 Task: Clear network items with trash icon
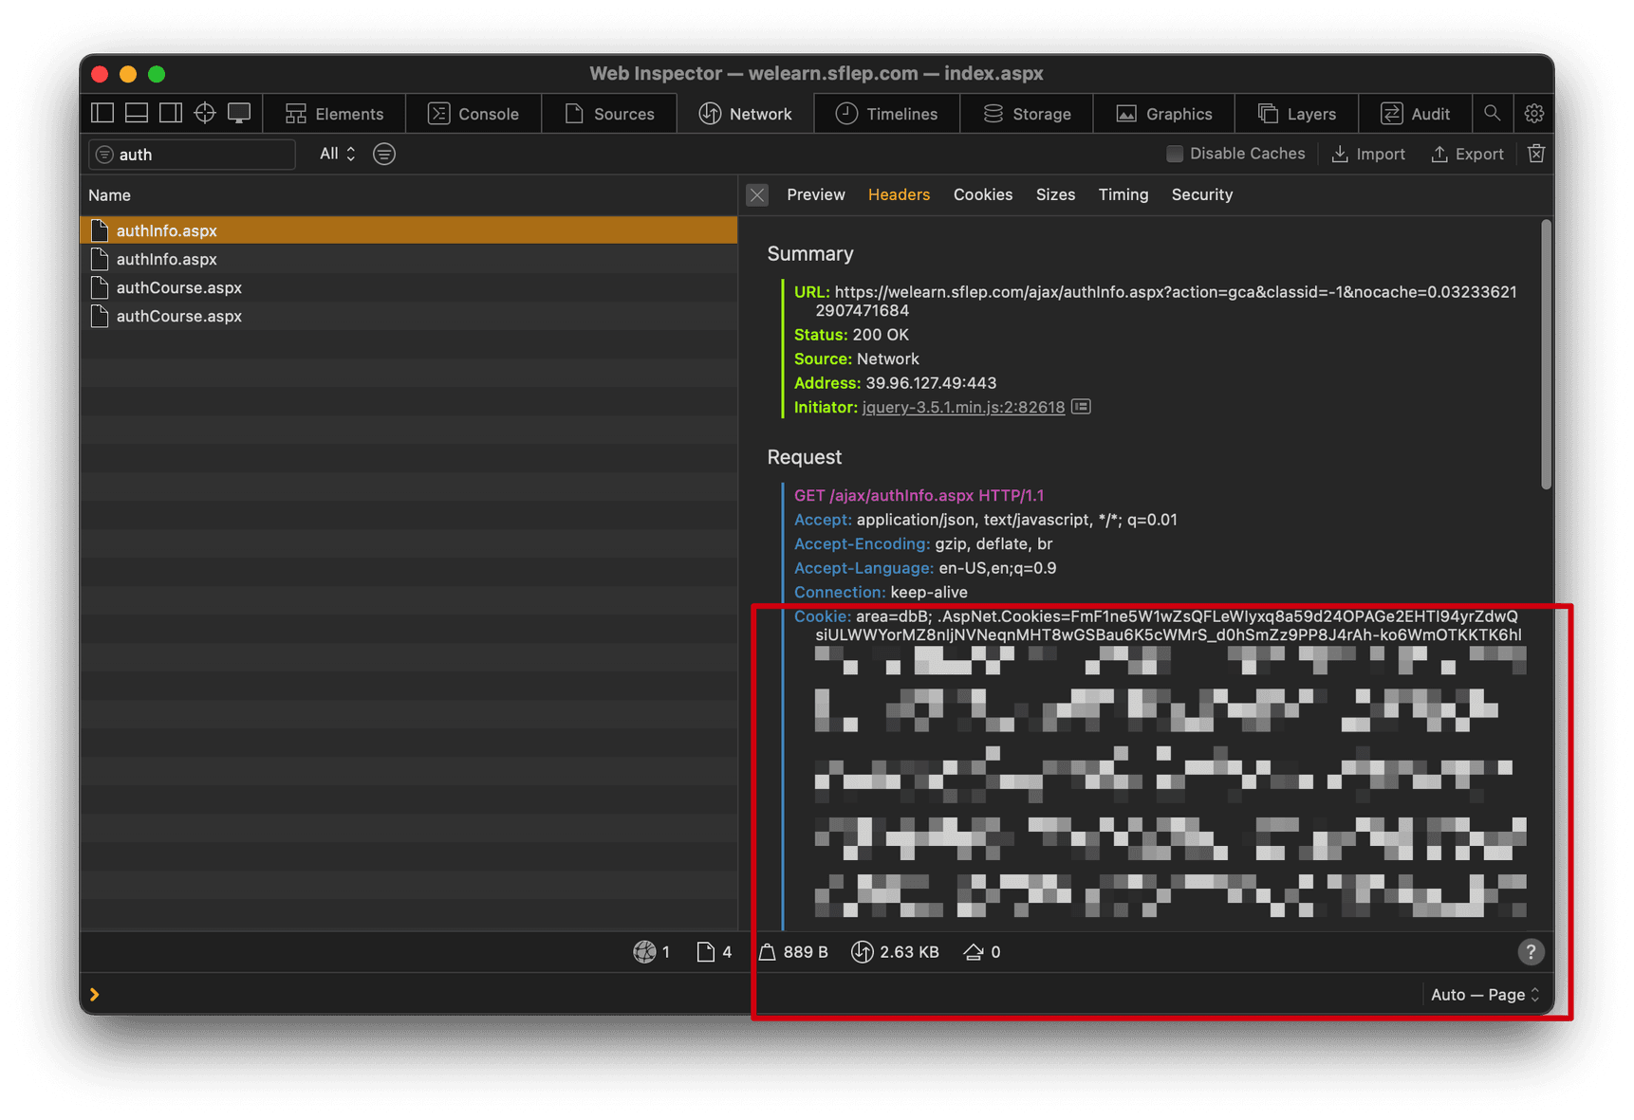tap(1535, 154)
